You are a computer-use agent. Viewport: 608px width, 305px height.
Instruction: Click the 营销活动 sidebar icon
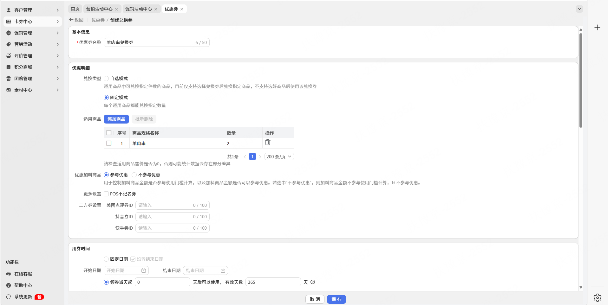click(x=9, y=44)
